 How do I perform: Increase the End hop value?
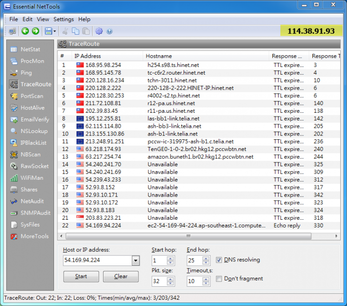pos(206,258)
